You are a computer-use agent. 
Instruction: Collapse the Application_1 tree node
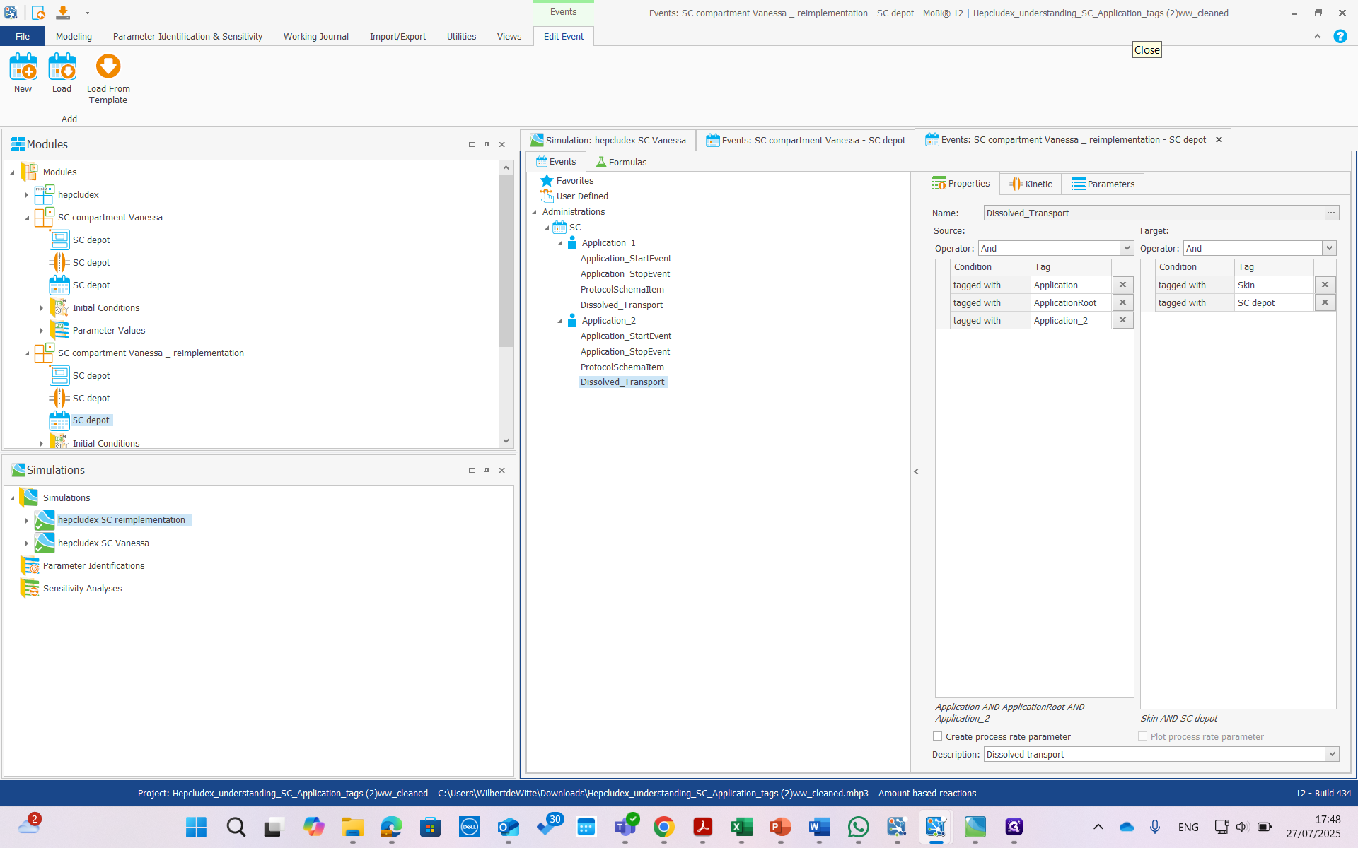point(560,243)
